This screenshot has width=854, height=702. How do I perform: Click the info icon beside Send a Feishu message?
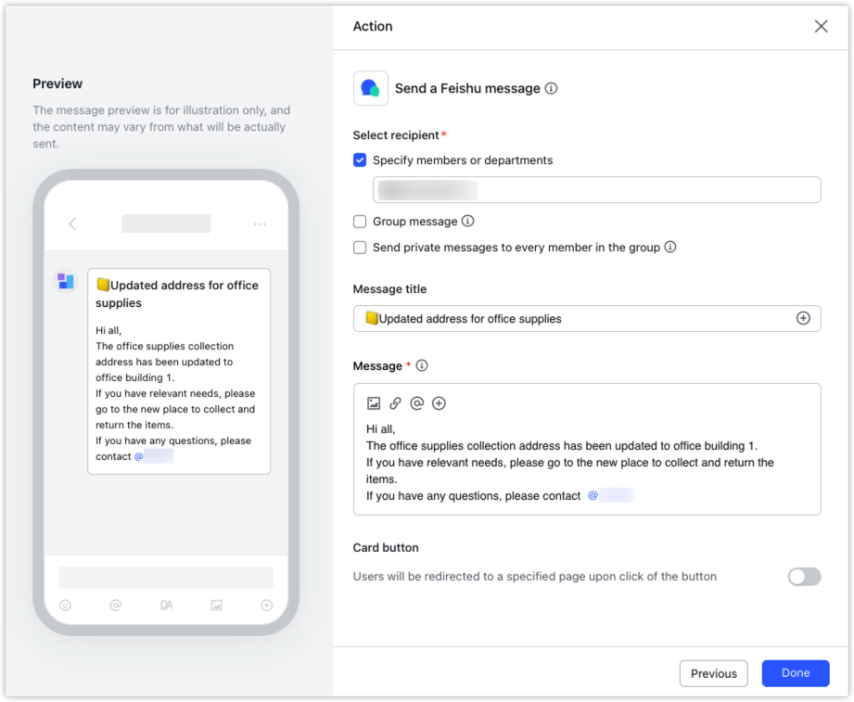(x=553, y=89)
